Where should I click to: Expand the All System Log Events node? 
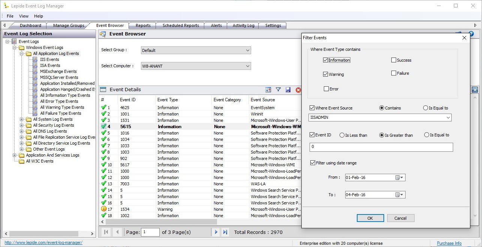pos(22,120)
